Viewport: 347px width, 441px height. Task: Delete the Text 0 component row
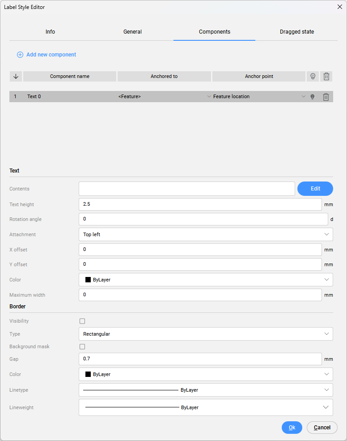point(326,97)
